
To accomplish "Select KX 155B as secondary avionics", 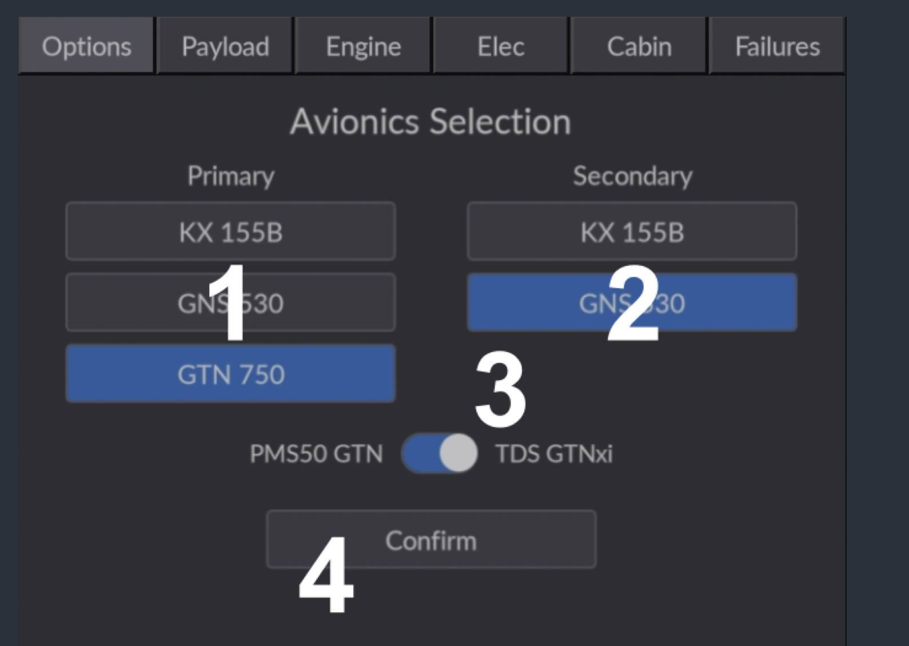I will pyautogui.click(x=632, y=232).
